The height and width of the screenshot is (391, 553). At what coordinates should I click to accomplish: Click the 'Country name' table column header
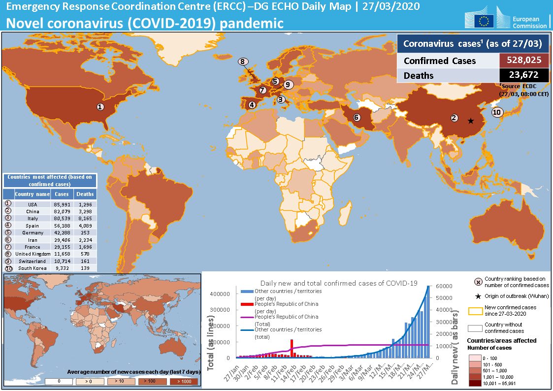33,194
